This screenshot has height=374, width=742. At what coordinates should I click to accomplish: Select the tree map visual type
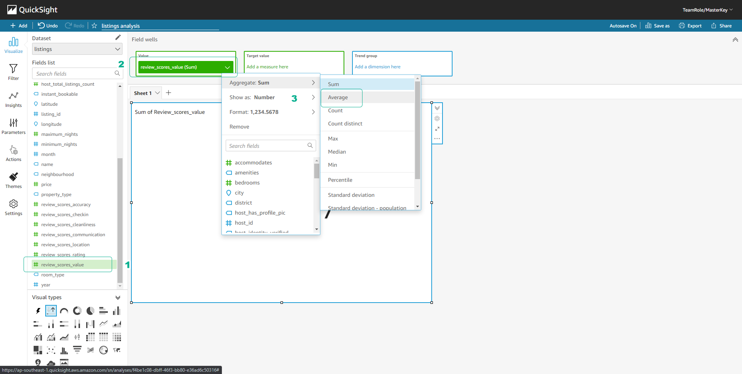pos(38,350)
